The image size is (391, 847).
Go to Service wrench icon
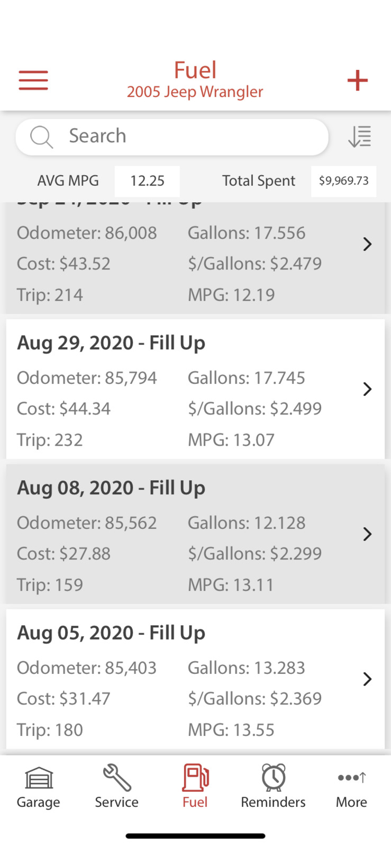[x=116, y=778]
